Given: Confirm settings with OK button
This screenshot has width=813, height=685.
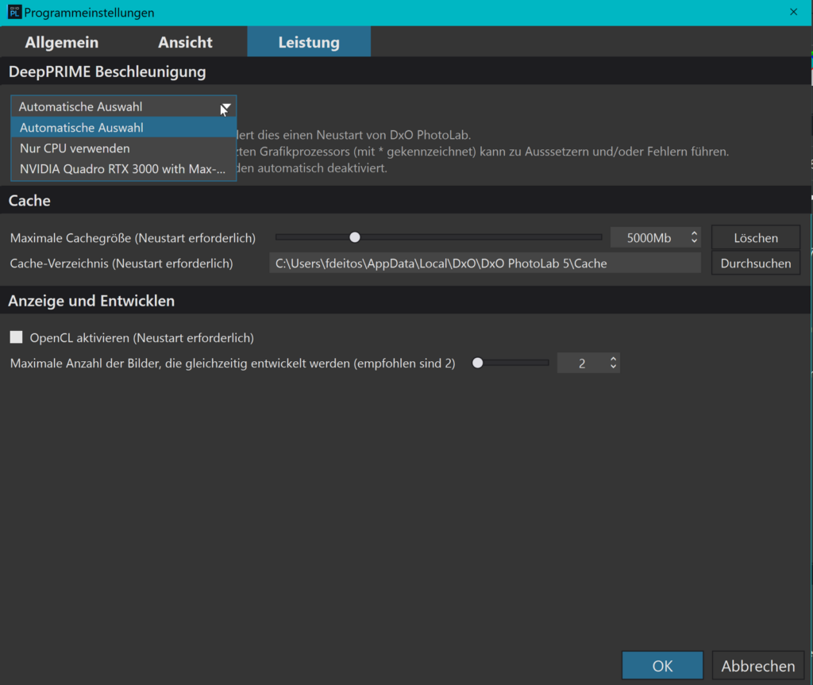Looking at the screenshot, I should (x=662, y=666).
